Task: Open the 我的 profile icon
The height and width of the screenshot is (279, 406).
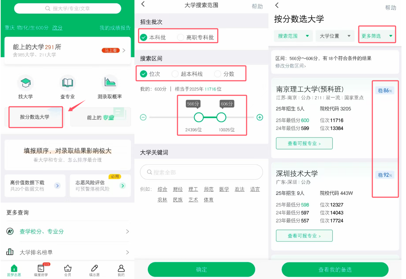Action: (121, 270)
